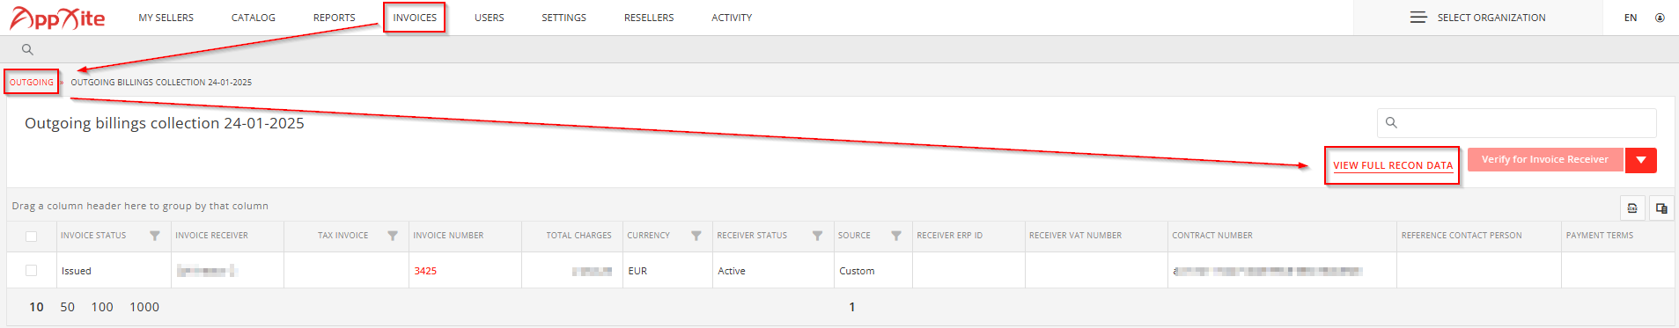Check the row checkbox for invoice 3425
The image size is (1679, 328).
(x=32, y=271)
